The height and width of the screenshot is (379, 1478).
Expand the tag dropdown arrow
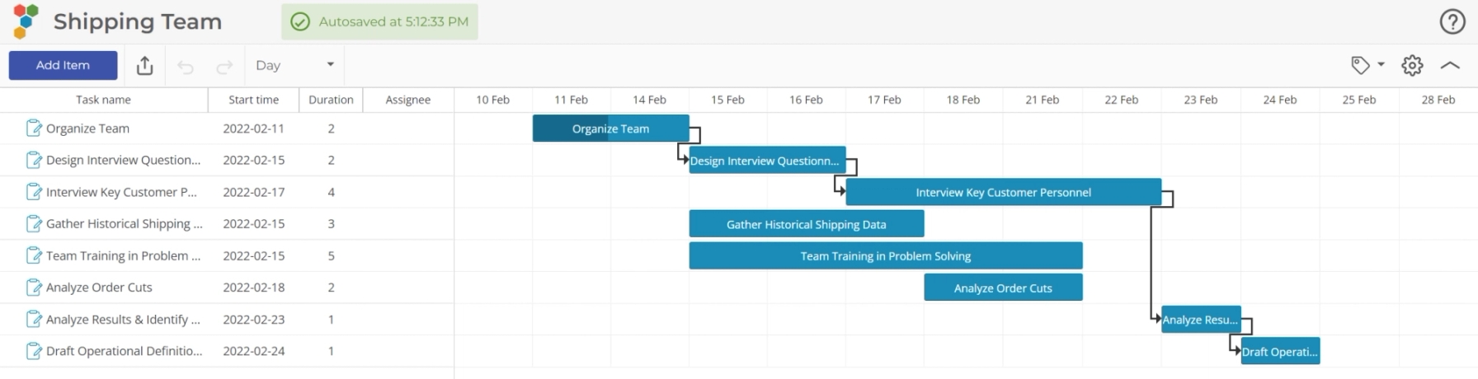click(x=1381, y=65)
